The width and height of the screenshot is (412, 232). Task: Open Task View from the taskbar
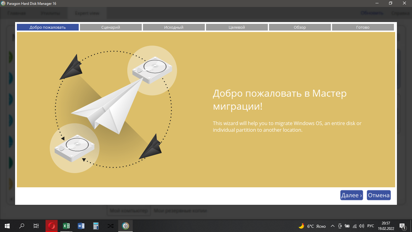(x=36, y=226)
